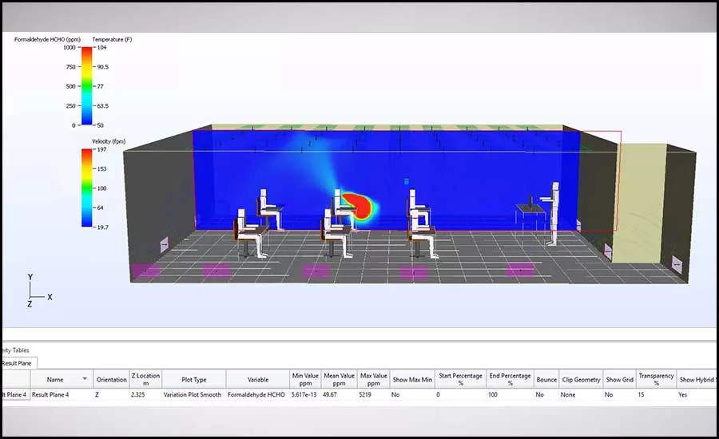Select the standing human figure in viewport
This screenshot has height=439, width=719.
tap(554, 213)
